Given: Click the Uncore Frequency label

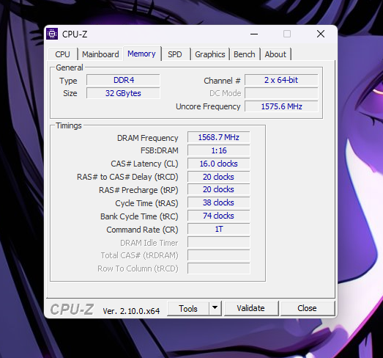Looking at the screenshot, I should [x=208, y=106].
